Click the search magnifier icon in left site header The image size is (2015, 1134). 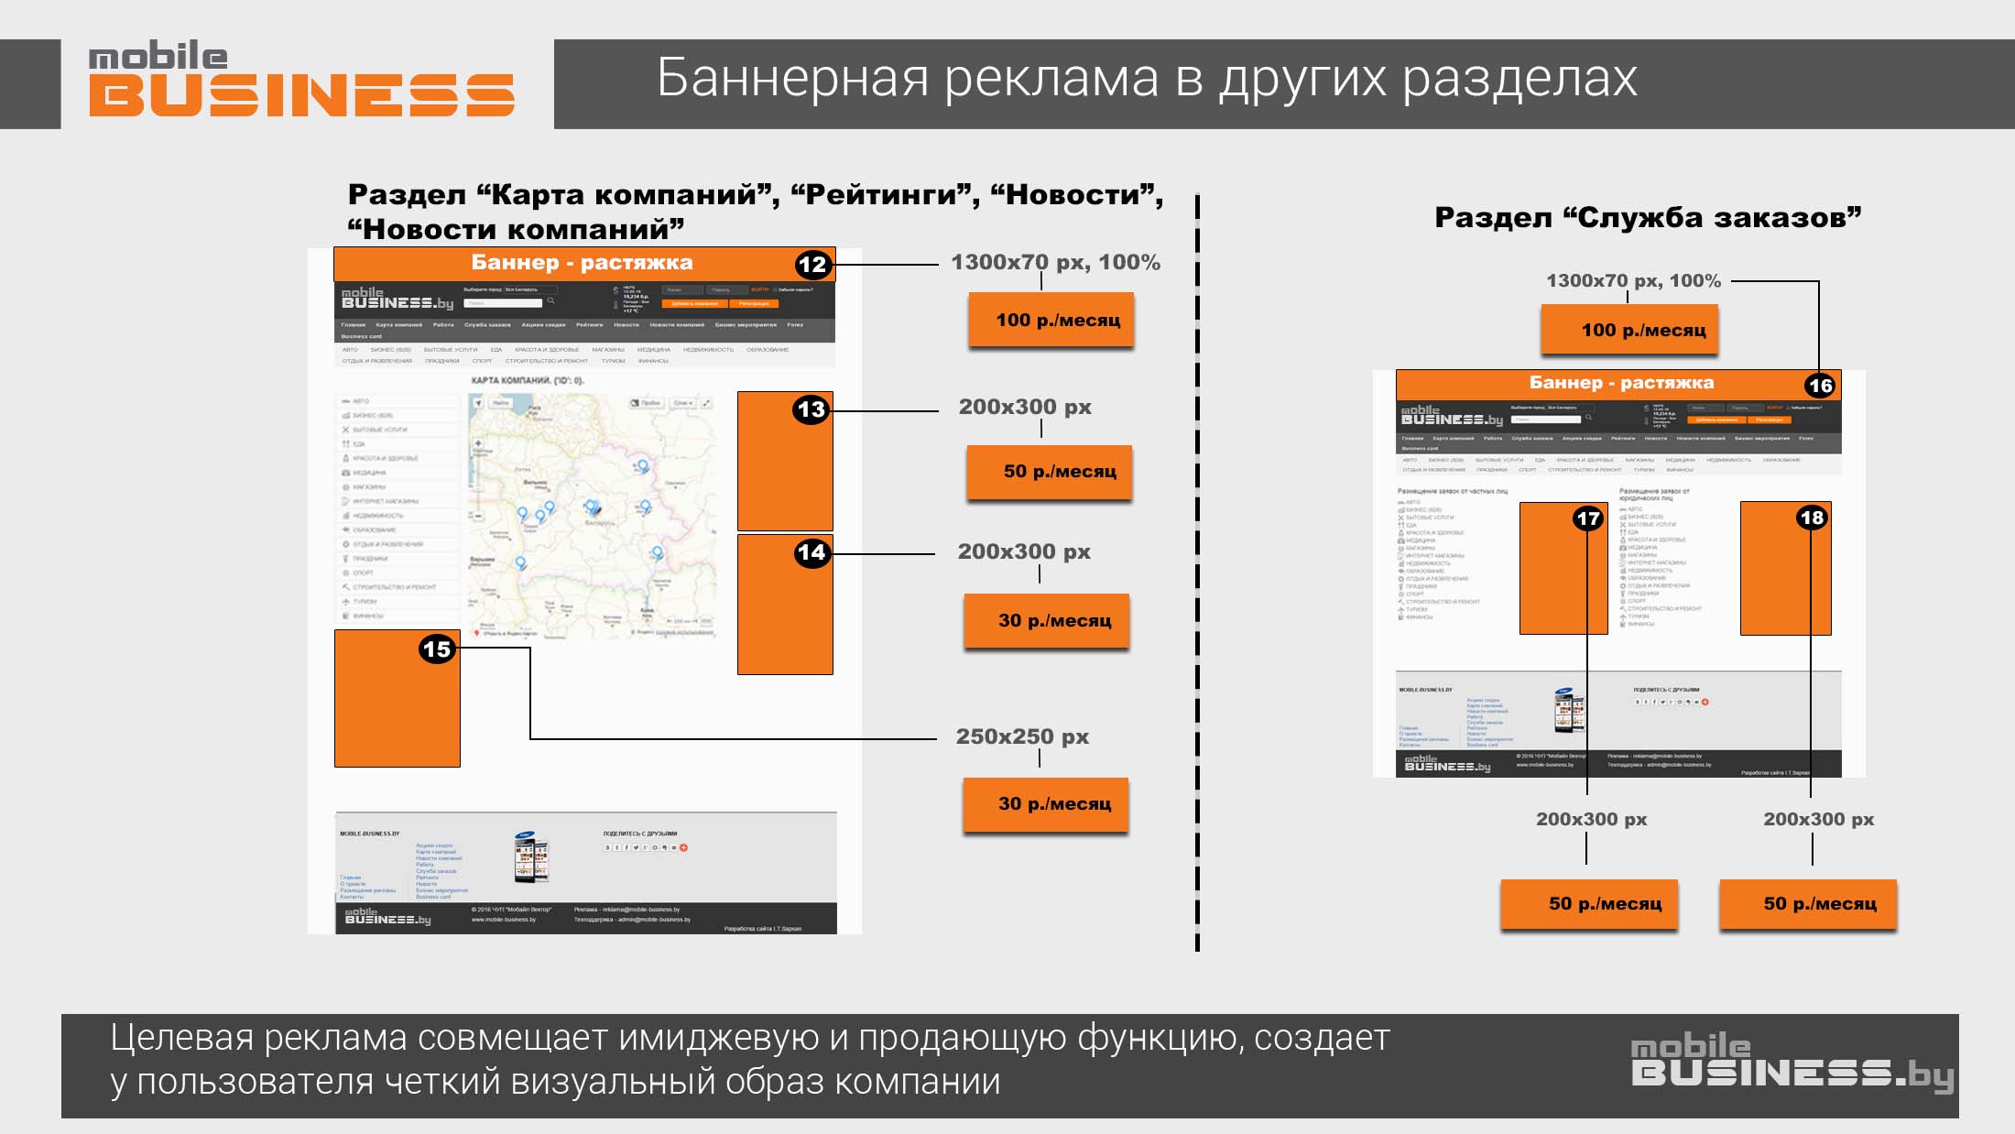tap(550, 300)
